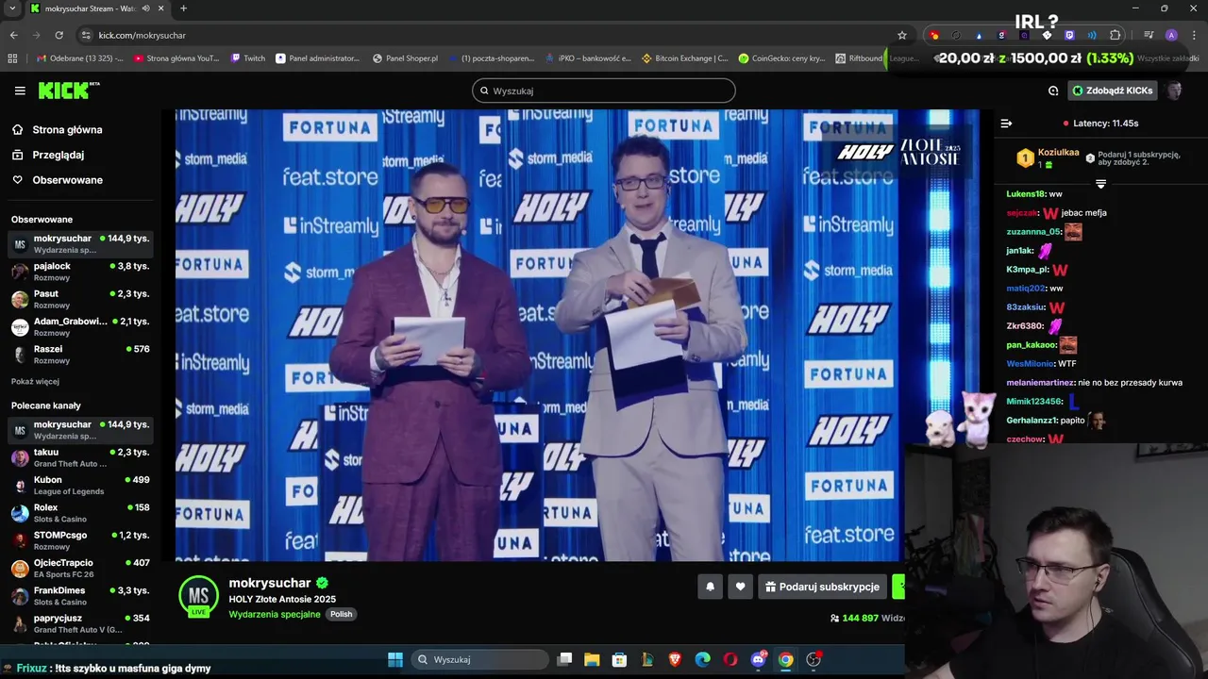Open Chrome three-dot menu
Screen dimensions: 1208x679
(1194, 35)
